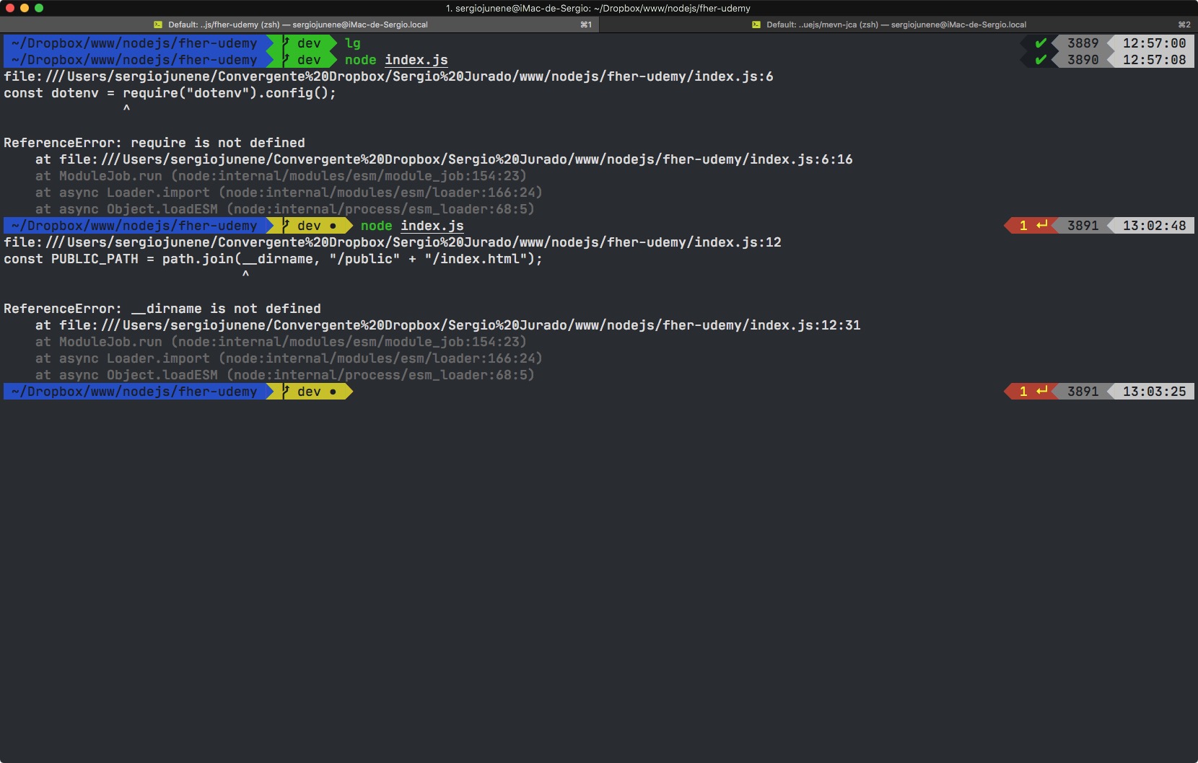Close the terminal window with the red button
Screen dimensions: 1198x763
click(x=10, y=8)
